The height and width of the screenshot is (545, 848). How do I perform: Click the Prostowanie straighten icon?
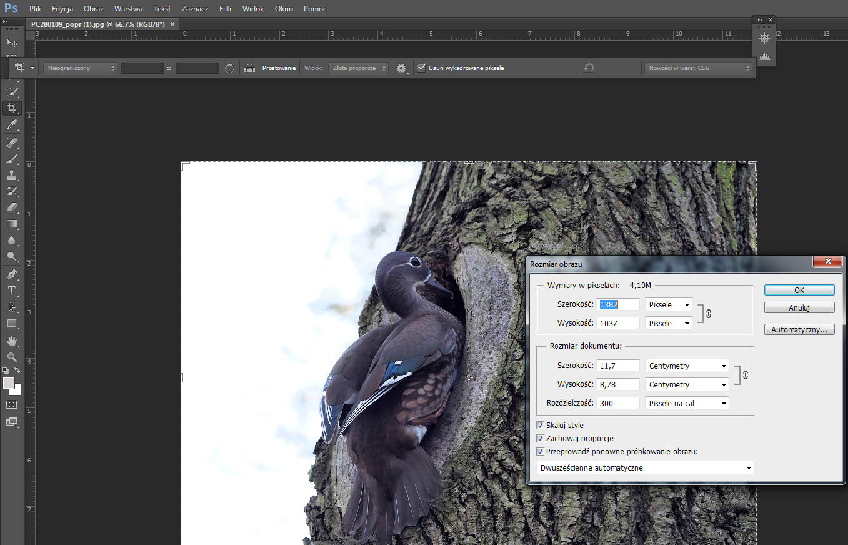250,68
